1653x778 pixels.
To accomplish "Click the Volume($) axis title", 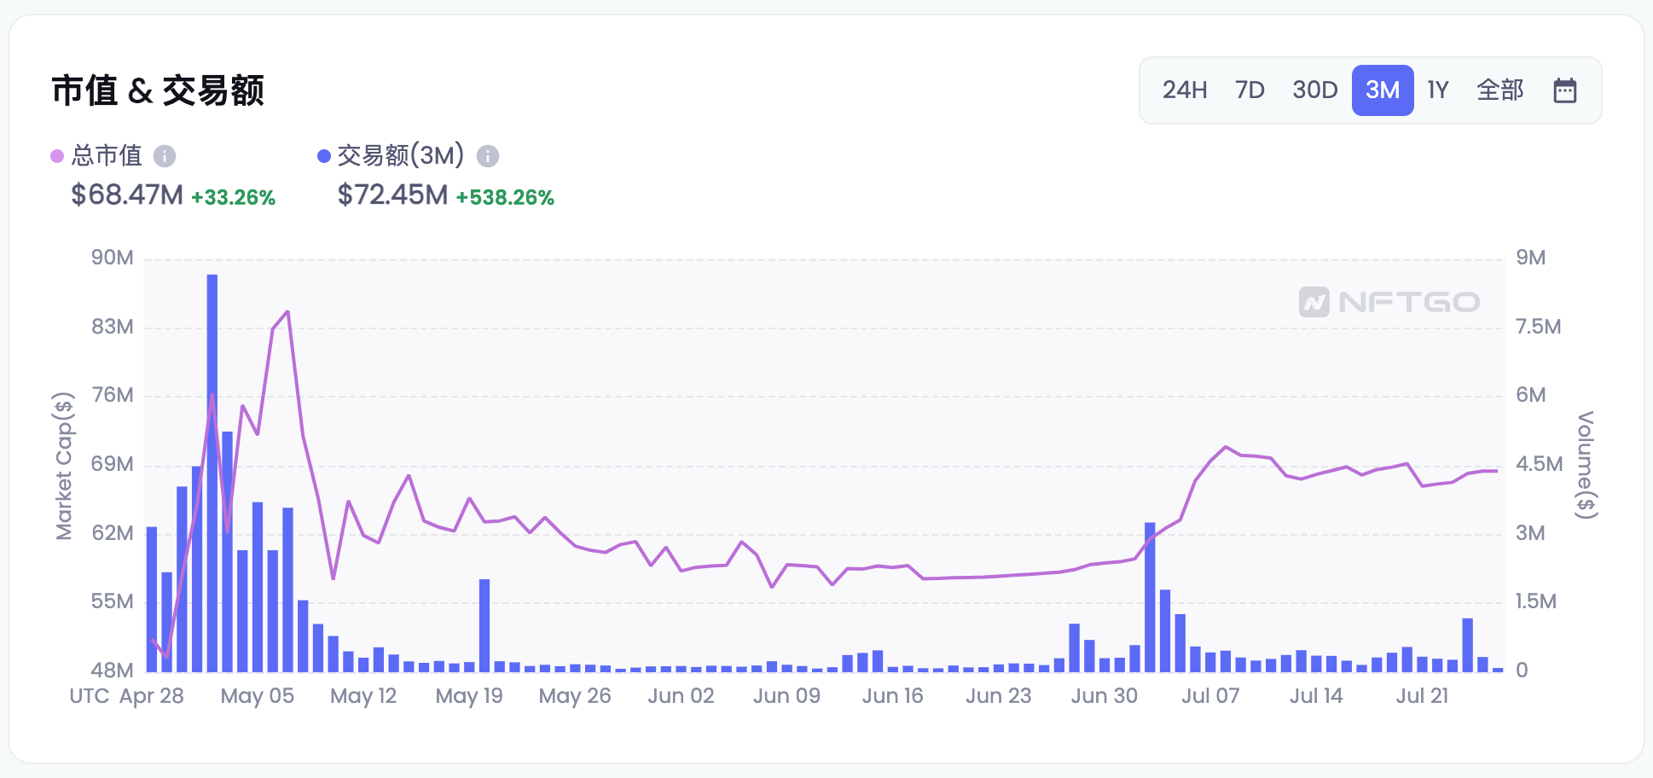I will (1585, 465).
